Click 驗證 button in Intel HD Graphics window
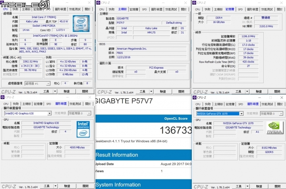Screen dimensions: 286x189 point(67,186)
